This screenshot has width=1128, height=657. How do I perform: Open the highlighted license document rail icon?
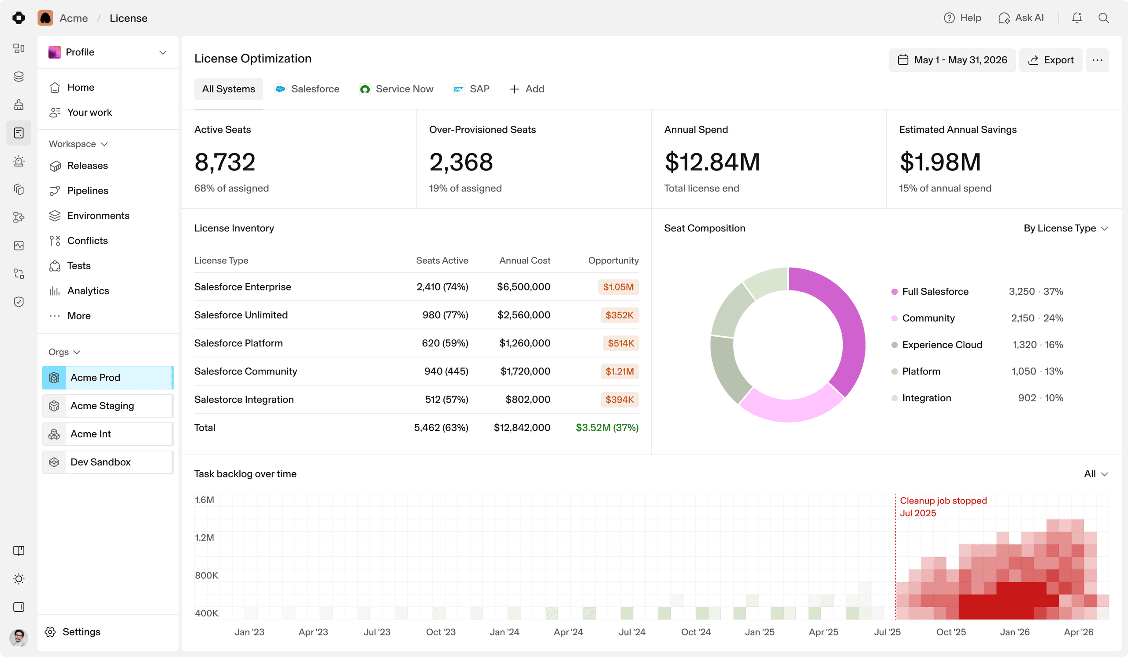19,133
